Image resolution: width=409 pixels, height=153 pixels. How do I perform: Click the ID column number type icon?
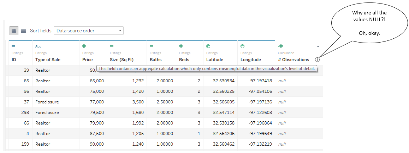13,46
